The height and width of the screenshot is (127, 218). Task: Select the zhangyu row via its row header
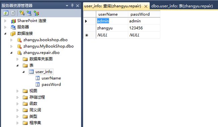90,28
